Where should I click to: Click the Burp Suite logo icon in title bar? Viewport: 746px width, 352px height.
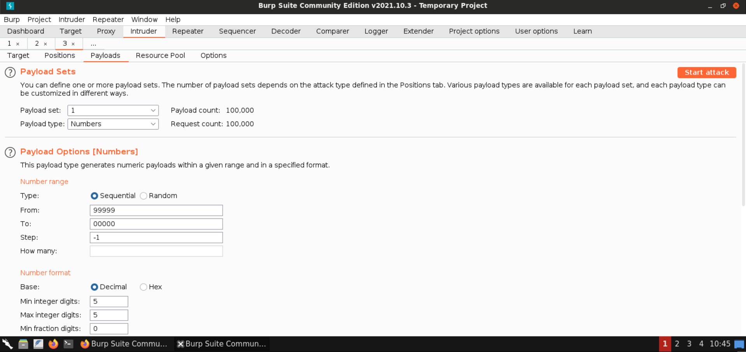point(10,6)
